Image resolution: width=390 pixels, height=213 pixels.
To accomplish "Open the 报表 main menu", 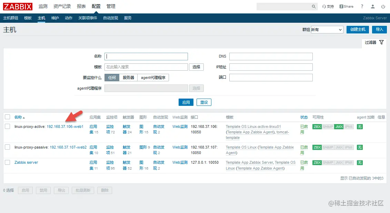I will pos(81,7).
